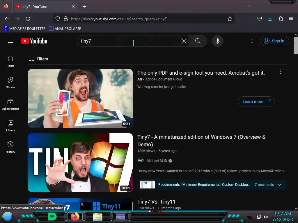This screenshot has height=223, width=298.
Task: Clear the search box with the X icon
Action: tap(184, 41)
